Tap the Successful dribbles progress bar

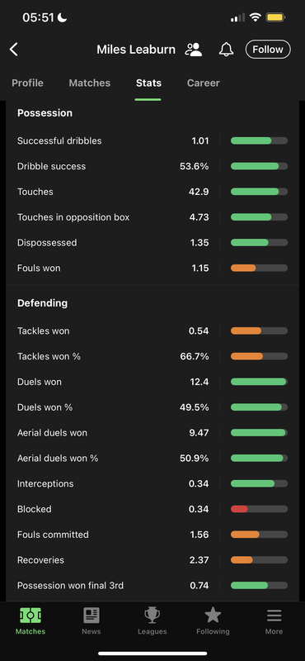point(259,140)
